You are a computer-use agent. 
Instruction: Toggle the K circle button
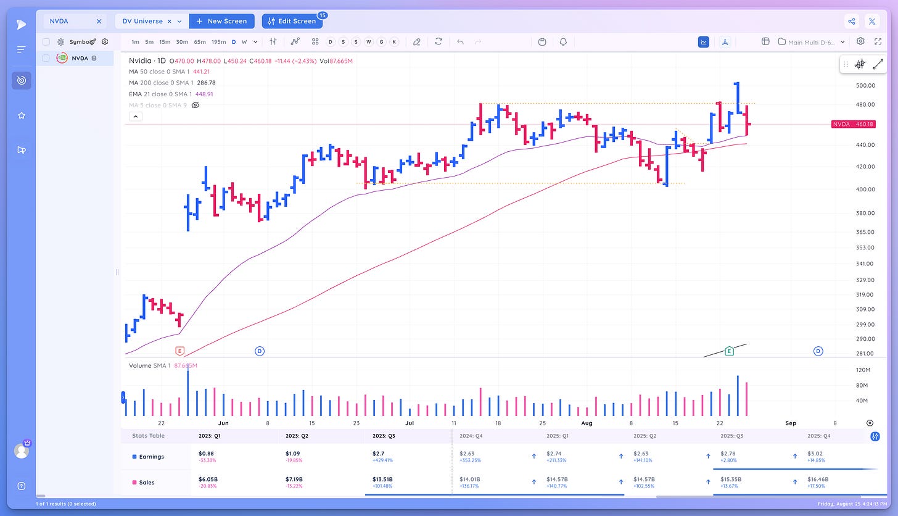click(394, 42)
